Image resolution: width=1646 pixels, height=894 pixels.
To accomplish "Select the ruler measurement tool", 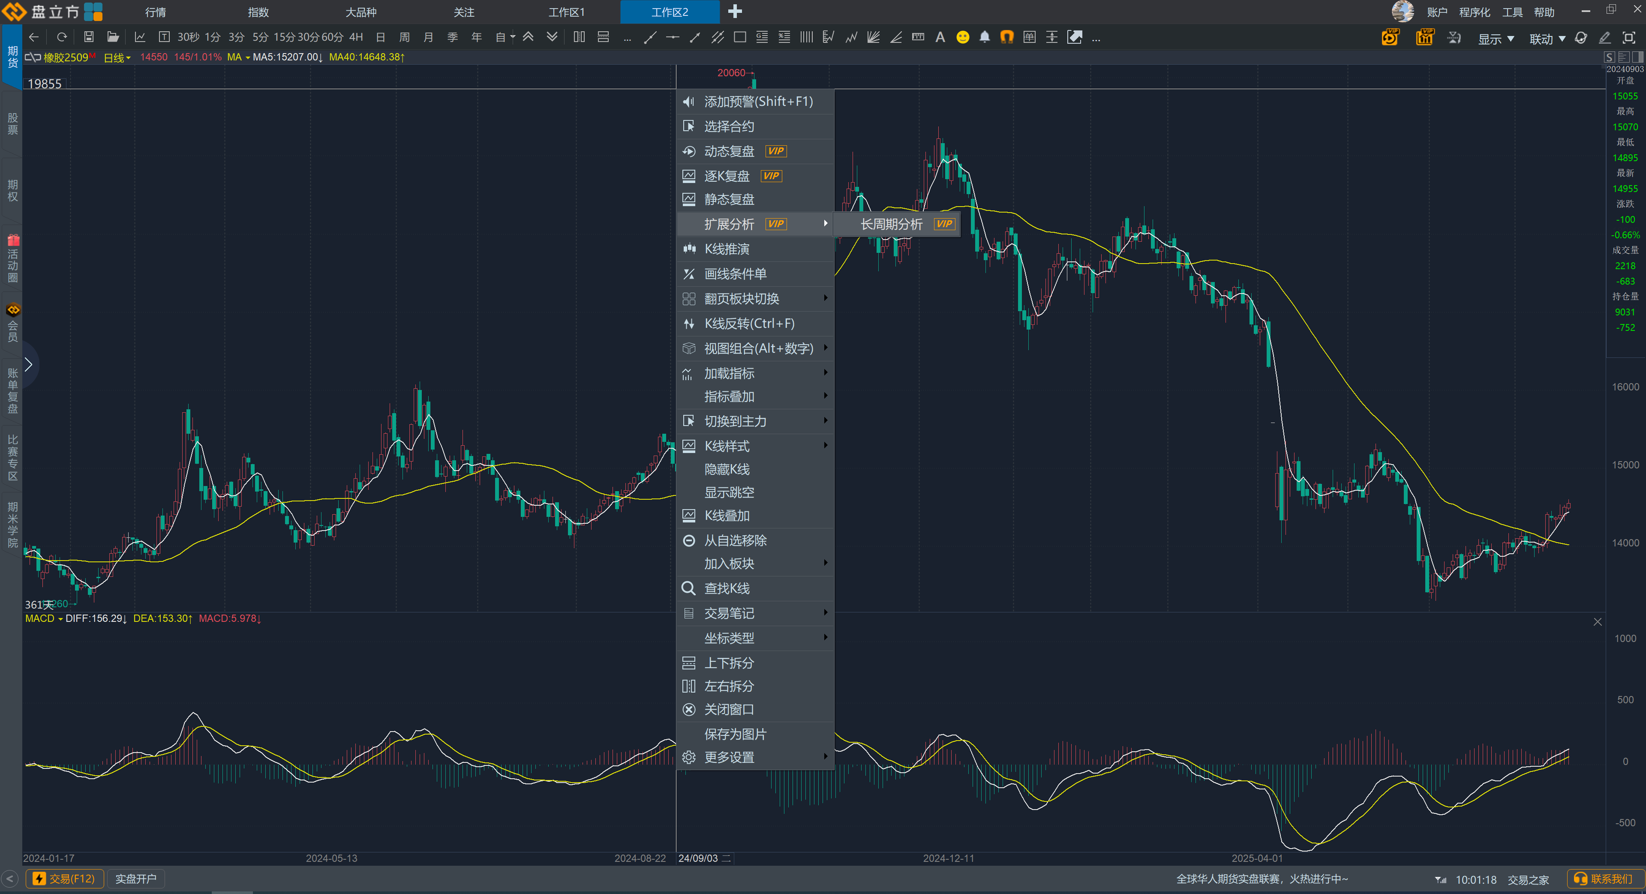I will click(x=918, y=37).
